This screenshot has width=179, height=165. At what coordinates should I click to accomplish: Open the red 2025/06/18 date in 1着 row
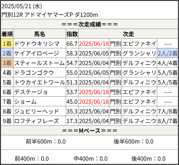[94, 44]
